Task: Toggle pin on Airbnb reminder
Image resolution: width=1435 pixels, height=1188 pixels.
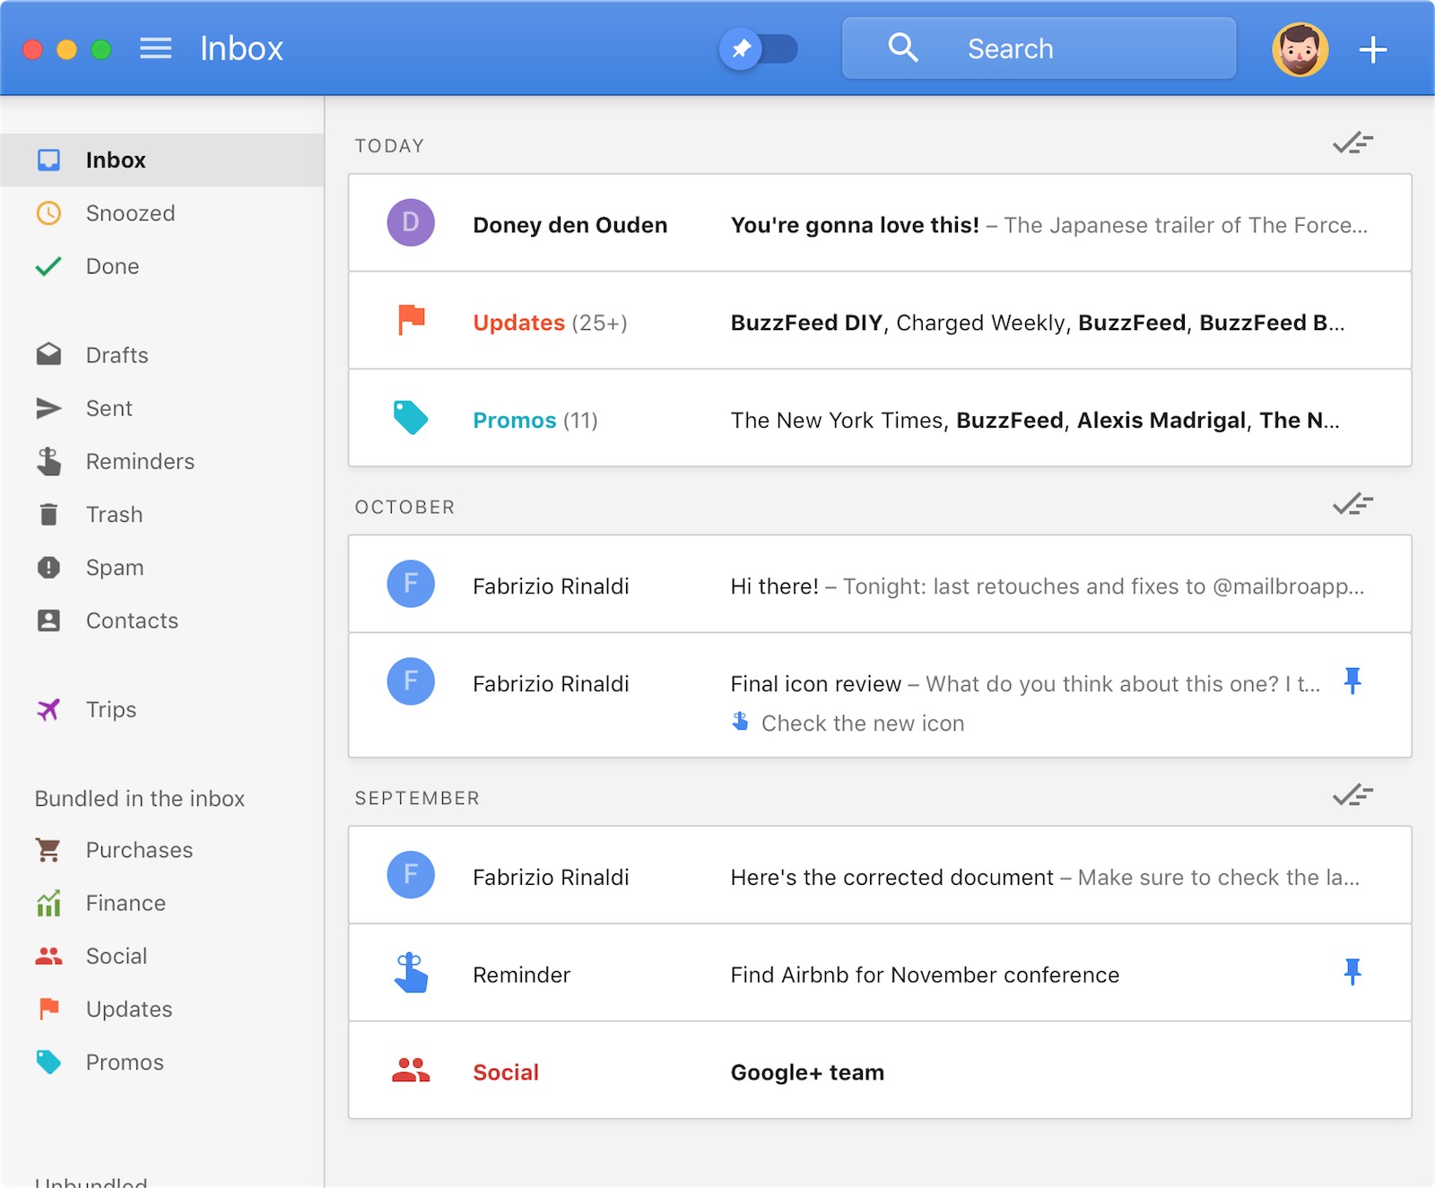Action: pyautogui.click(x=1352, y=972)
